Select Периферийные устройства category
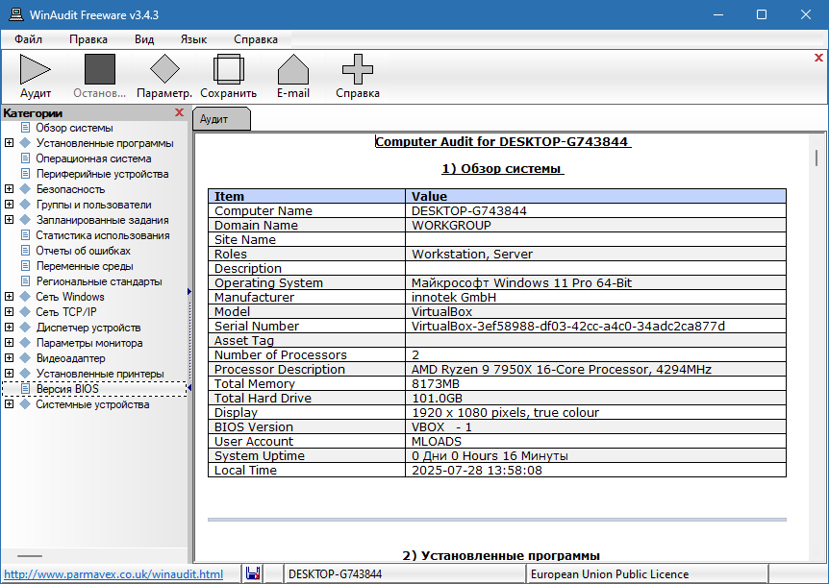The image size is (829, 584). click(102, 174)
